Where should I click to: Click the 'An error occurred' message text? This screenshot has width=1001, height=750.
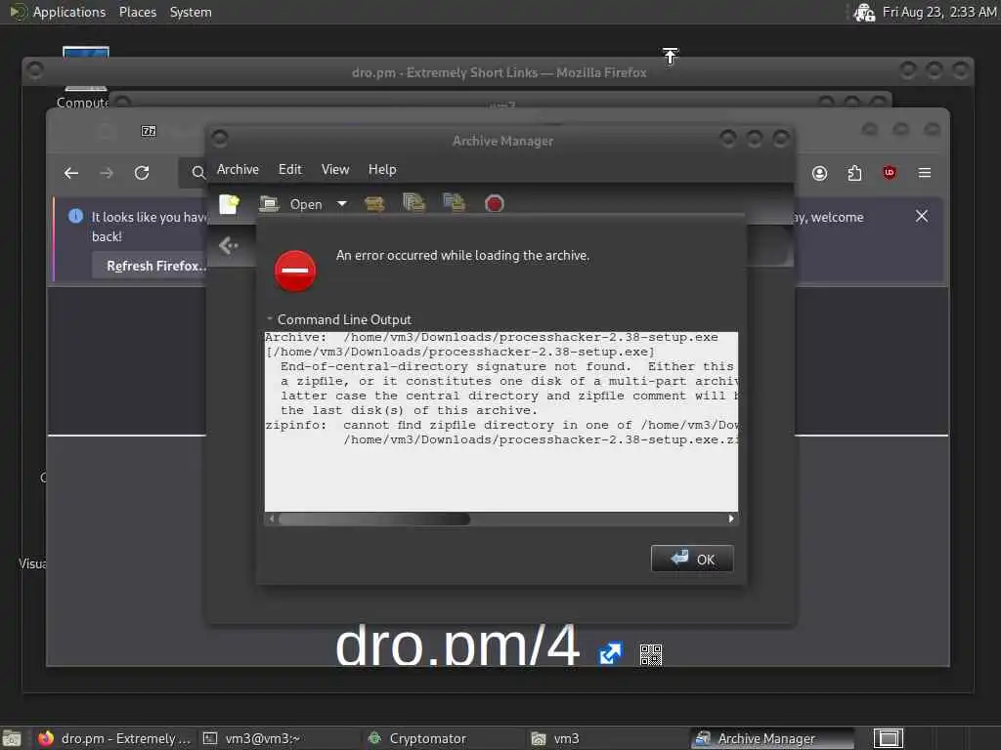pyautogui.click(x=462, y=255)
